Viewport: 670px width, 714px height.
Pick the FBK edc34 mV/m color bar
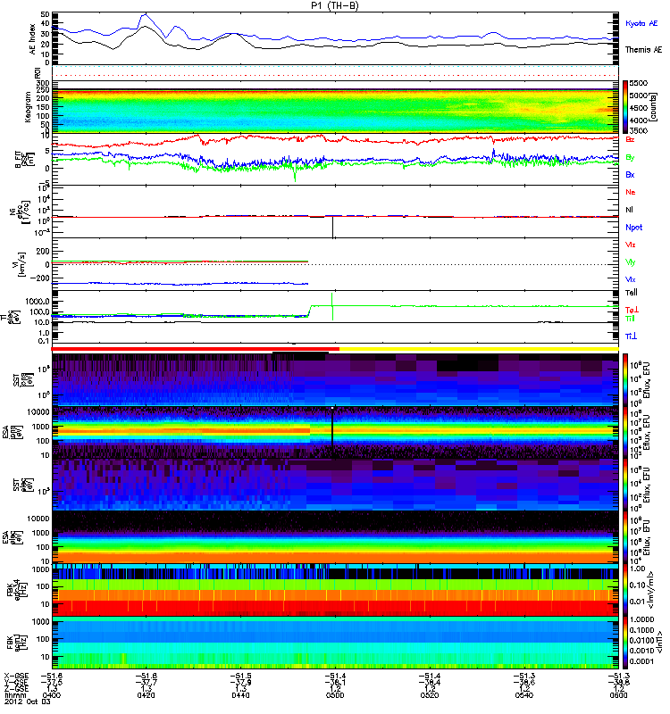tap(625, 590)
